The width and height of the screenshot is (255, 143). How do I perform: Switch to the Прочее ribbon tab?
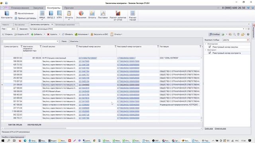click(69, 8)
